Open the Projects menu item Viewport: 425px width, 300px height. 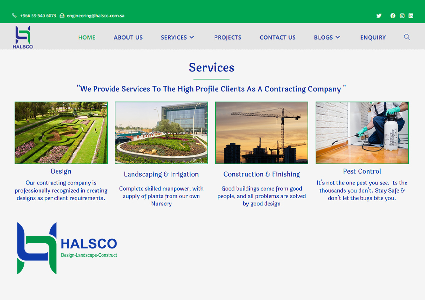pyautogui.click(x=228, y=37)
